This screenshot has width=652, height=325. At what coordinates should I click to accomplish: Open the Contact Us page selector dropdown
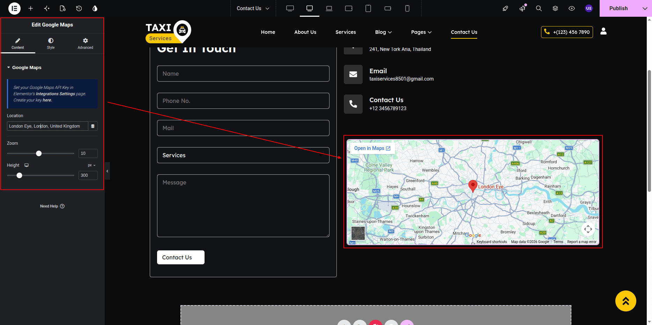click(x=253, y=8)
